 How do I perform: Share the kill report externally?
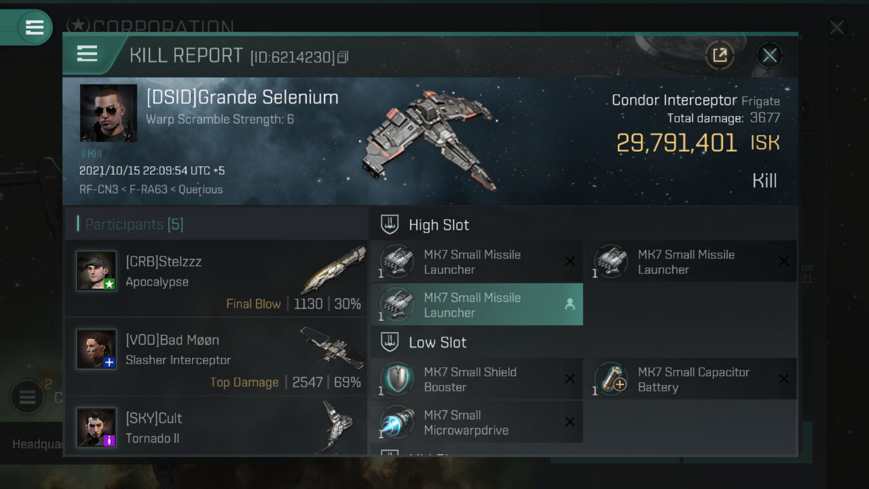tap(720, 55)
